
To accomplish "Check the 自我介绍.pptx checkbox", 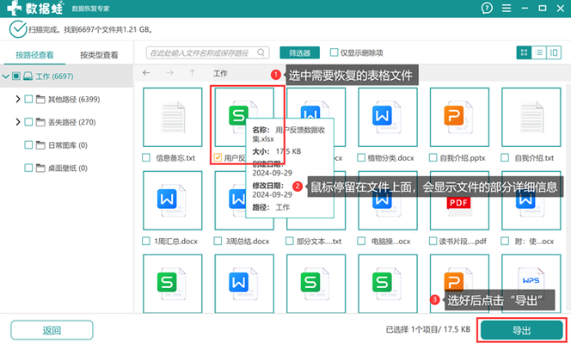I will click(433, 157).
